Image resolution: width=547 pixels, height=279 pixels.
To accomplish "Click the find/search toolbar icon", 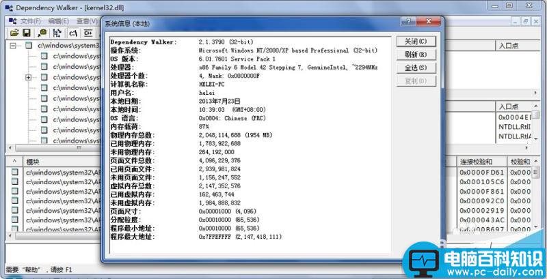I will coord(42,33).
